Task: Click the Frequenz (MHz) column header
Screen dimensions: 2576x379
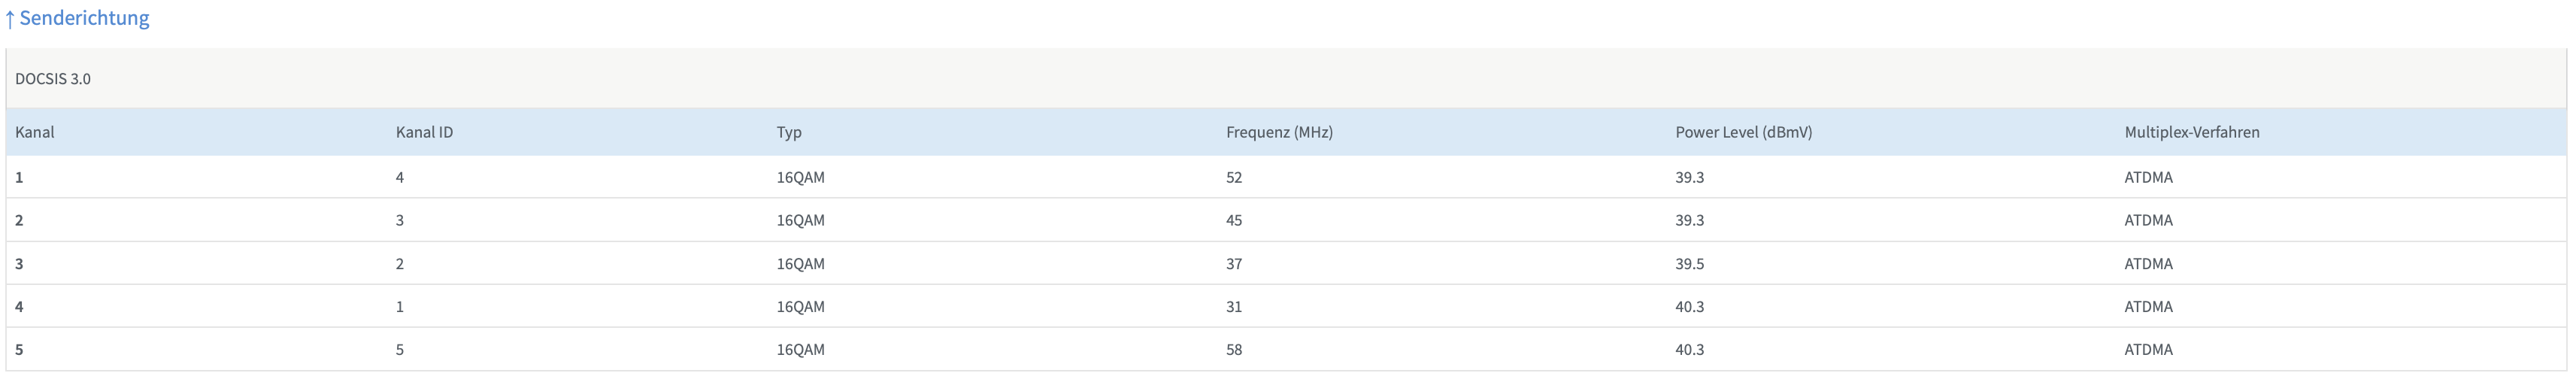Action: (x=1279, y=132)
